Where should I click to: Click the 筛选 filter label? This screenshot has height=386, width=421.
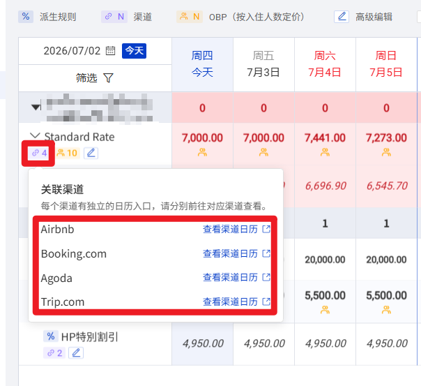[x=86, y=78]
